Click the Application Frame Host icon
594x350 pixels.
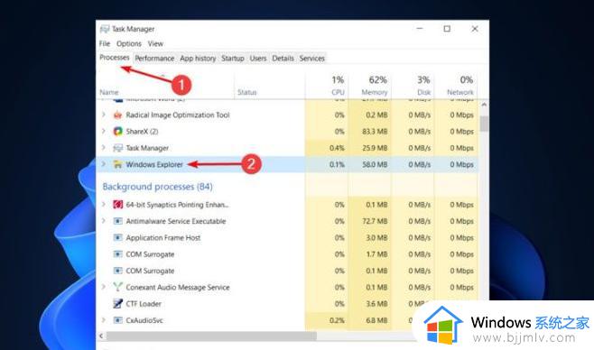(x=118, y=237)
